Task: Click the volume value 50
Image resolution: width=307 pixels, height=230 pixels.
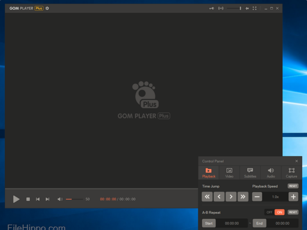Action: click(x=88, y=199)
